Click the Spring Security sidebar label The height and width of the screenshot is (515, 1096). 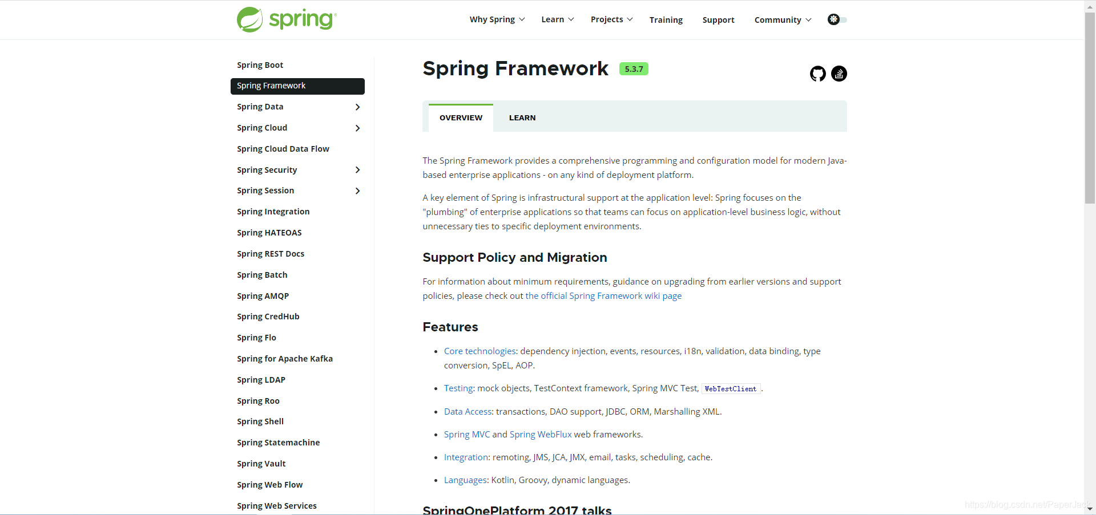click(x=267, y=170)
